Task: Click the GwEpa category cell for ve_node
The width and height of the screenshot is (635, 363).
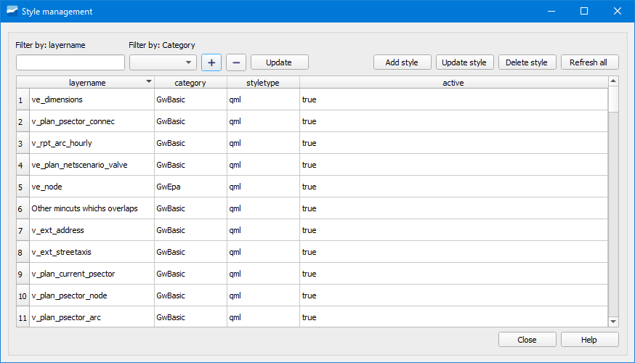Action: (x=190, y=187)
